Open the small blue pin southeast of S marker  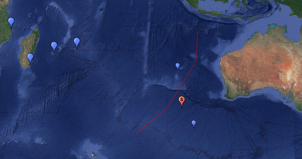pos(194,123)
